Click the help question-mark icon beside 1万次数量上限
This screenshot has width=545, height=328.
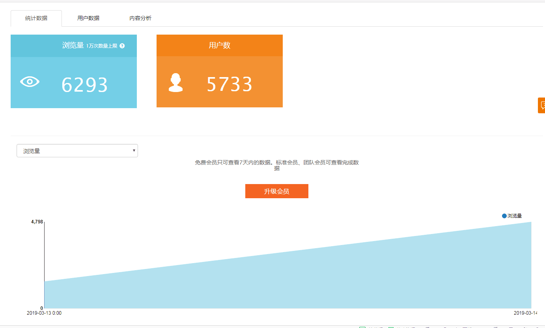(x=122, y=46)
